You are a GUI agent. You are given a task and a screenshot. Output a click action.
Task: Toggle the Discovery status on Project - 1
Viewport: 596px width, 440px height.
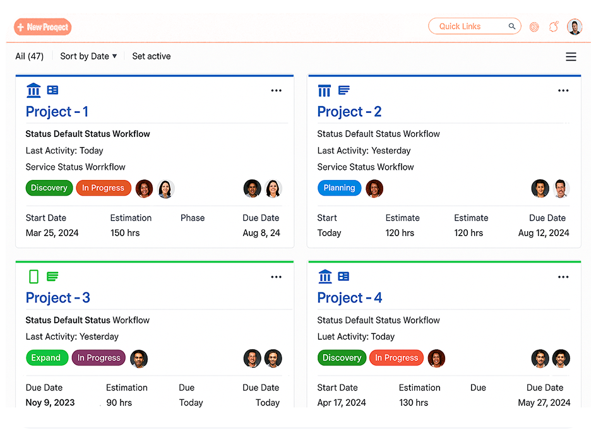point(49,187)
